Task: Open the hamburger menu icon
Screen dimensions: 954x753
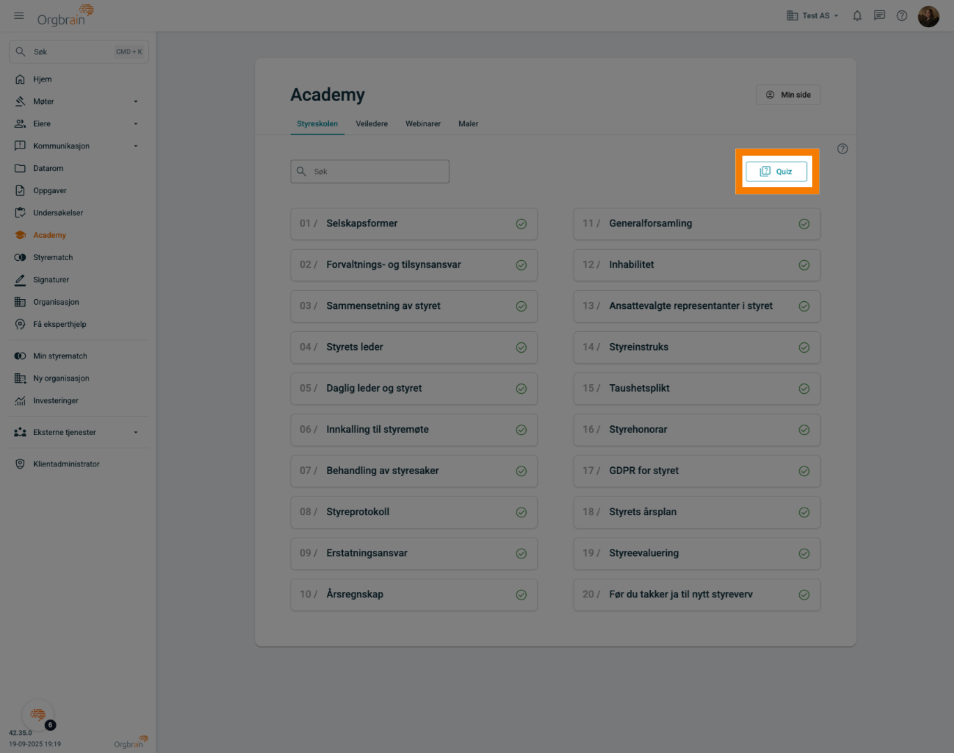Action: pos(19,15)
